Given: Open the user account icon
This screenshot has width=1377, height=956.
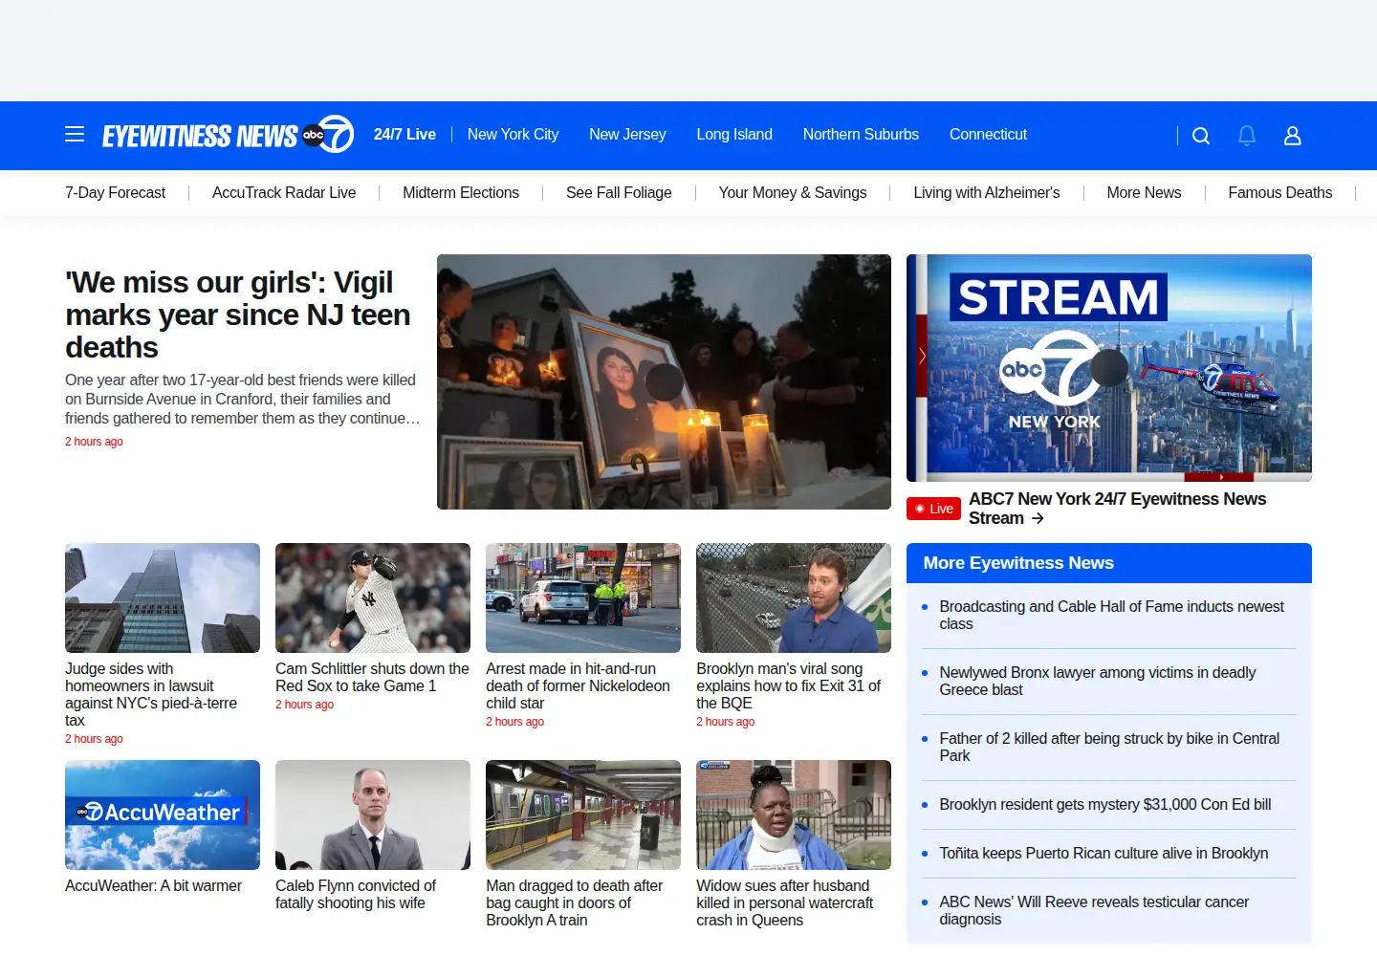Looking at the screenshot, I should (x=1293, y=136).
